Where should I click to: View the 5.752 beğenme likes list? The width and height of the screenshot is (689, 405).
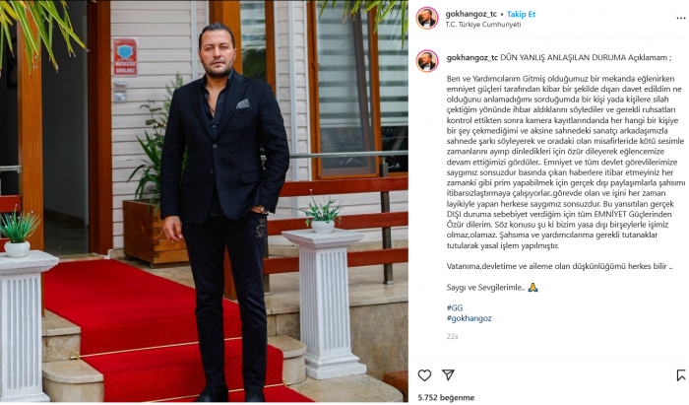(x=446, y=397)
